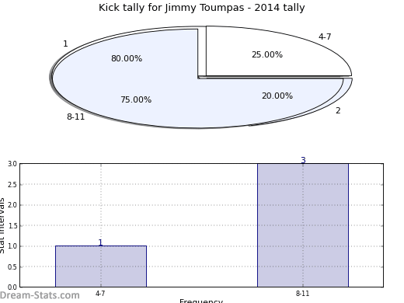Open the Dream-Stats.com watermark link
404x303 pixels.
pos(40,295)
